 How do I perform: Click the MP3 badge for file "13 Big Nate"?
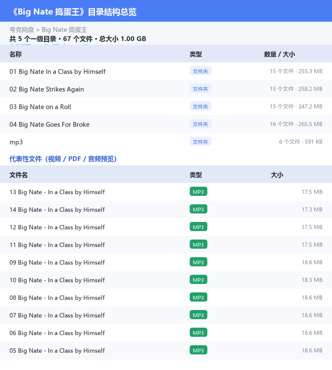coord(199,192)
